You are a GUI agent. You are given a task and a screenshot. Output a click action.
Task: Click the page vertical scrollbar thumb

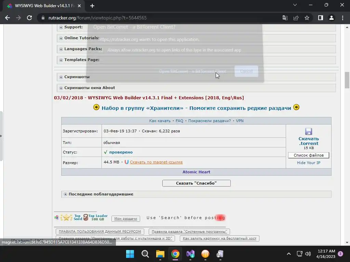click(x=347, y=80)
